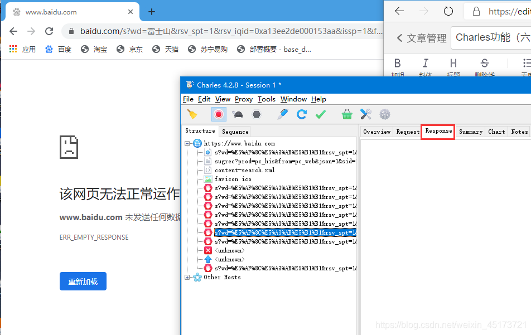Click the green checkmark validate icon
The width and height of the screenshot is (531, 335).
click(320, 114)
